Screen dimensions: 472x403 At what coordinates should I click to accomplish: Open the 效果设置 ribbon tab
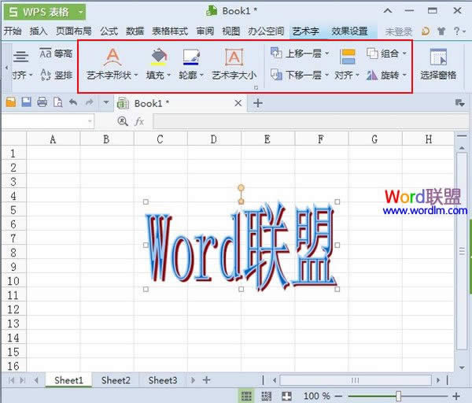(349, 31)
